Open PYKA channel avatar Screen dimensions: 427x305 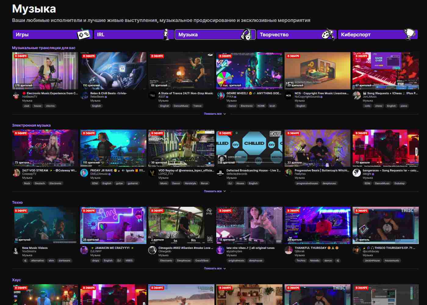[x=221, y=95]
